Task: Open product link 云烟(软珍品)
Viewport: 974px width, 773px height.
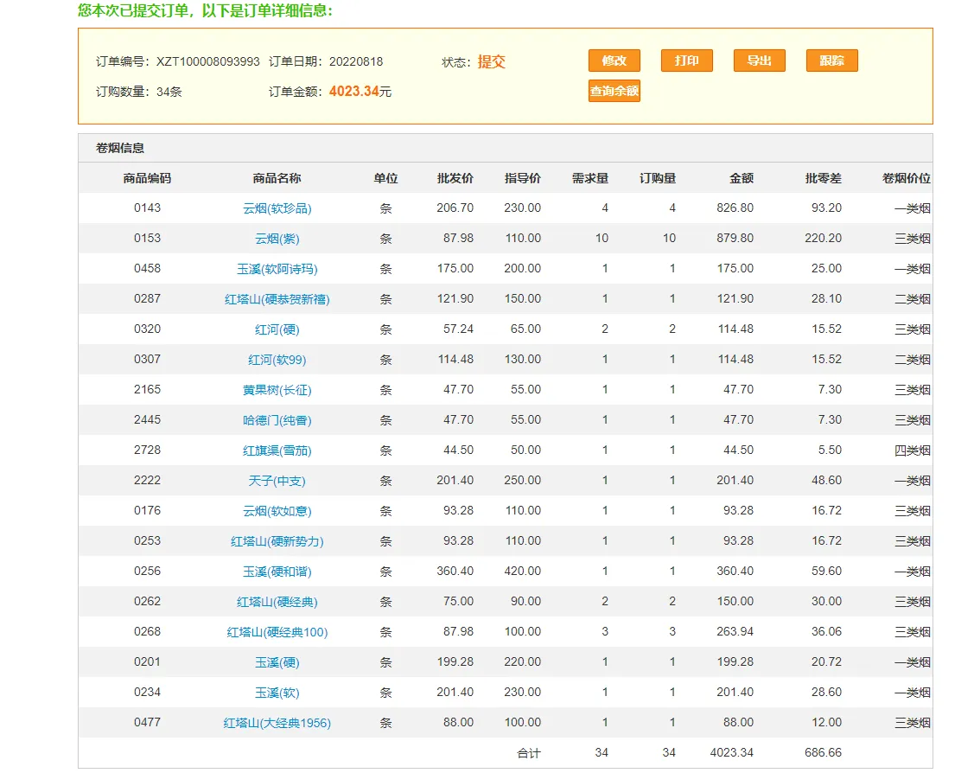Action: (277, 208)
